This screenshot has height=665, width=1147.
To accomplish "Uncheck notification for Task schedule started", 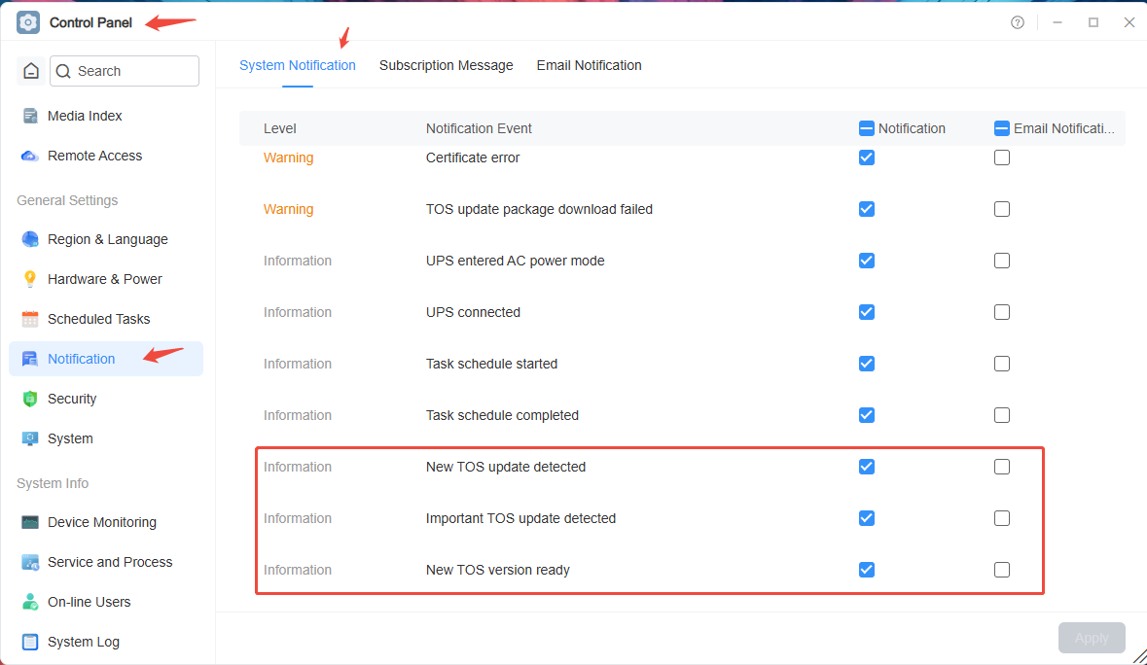I will point(866,364).
